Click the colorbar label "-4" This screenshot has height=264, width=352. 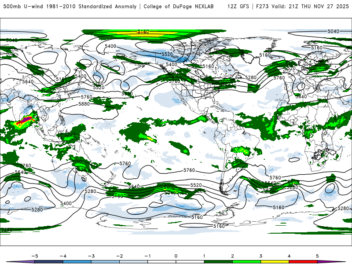coord(63,256)
